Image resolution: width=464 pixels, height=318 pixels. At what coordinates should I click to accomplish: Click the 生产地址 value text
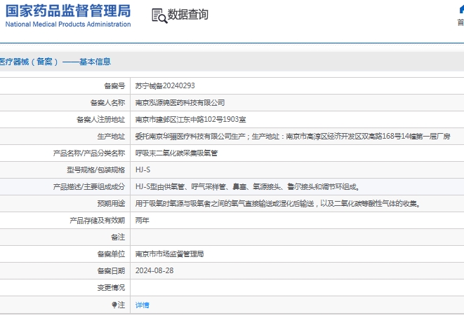[293, 136]
